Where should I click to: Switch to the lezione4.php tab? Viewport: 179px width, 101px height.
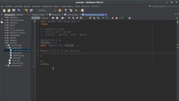(72, 15)
